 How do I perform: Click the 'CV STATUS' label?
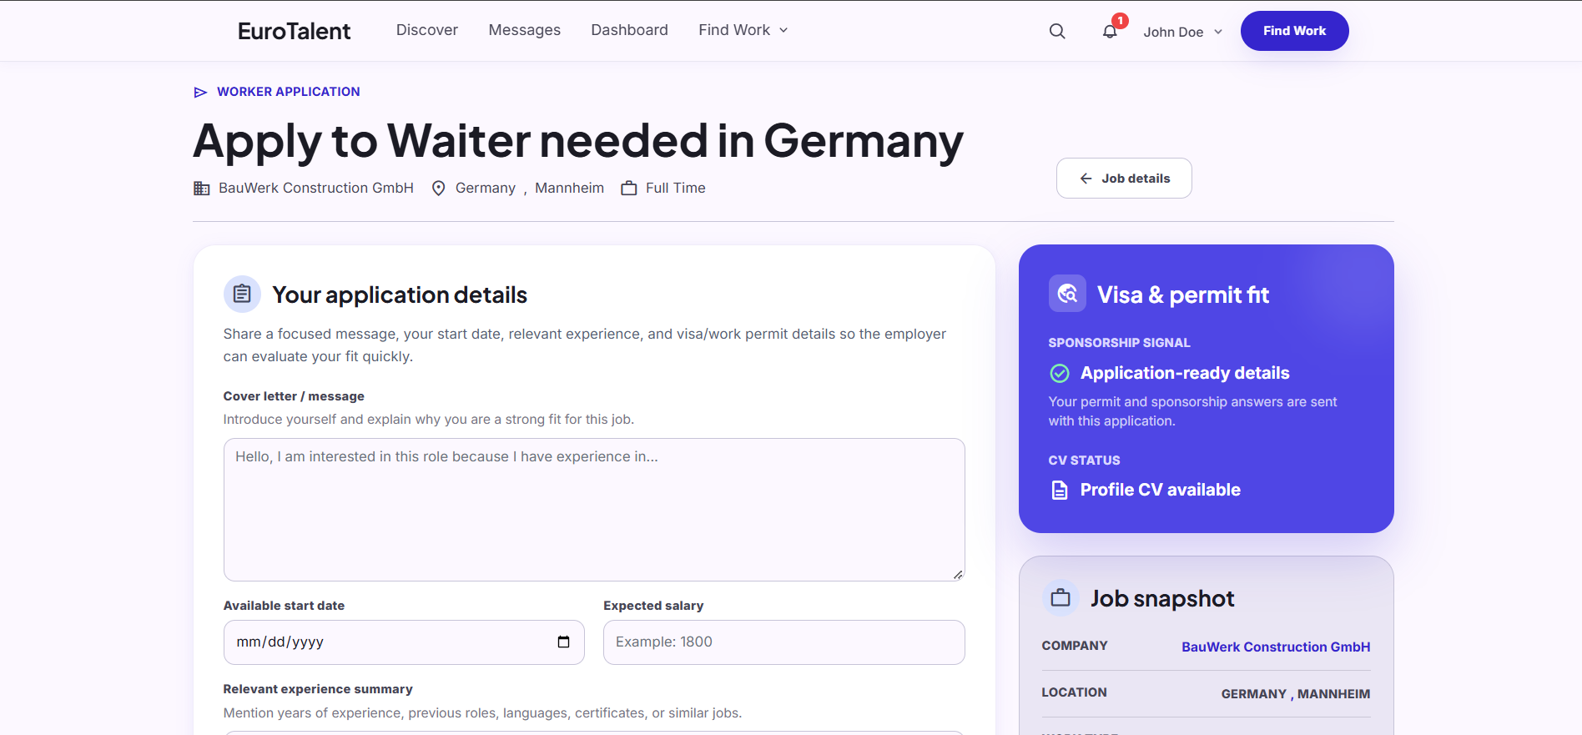point(1084,461)
